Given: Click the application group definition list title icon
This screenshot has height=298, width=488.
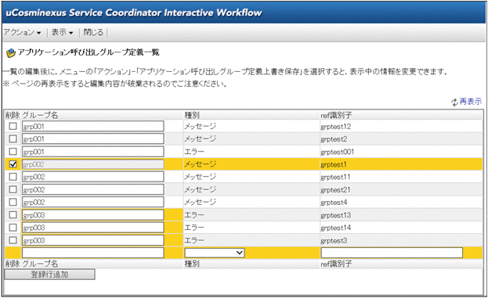Looking at the screenshot, I should (x=11, y=53).
